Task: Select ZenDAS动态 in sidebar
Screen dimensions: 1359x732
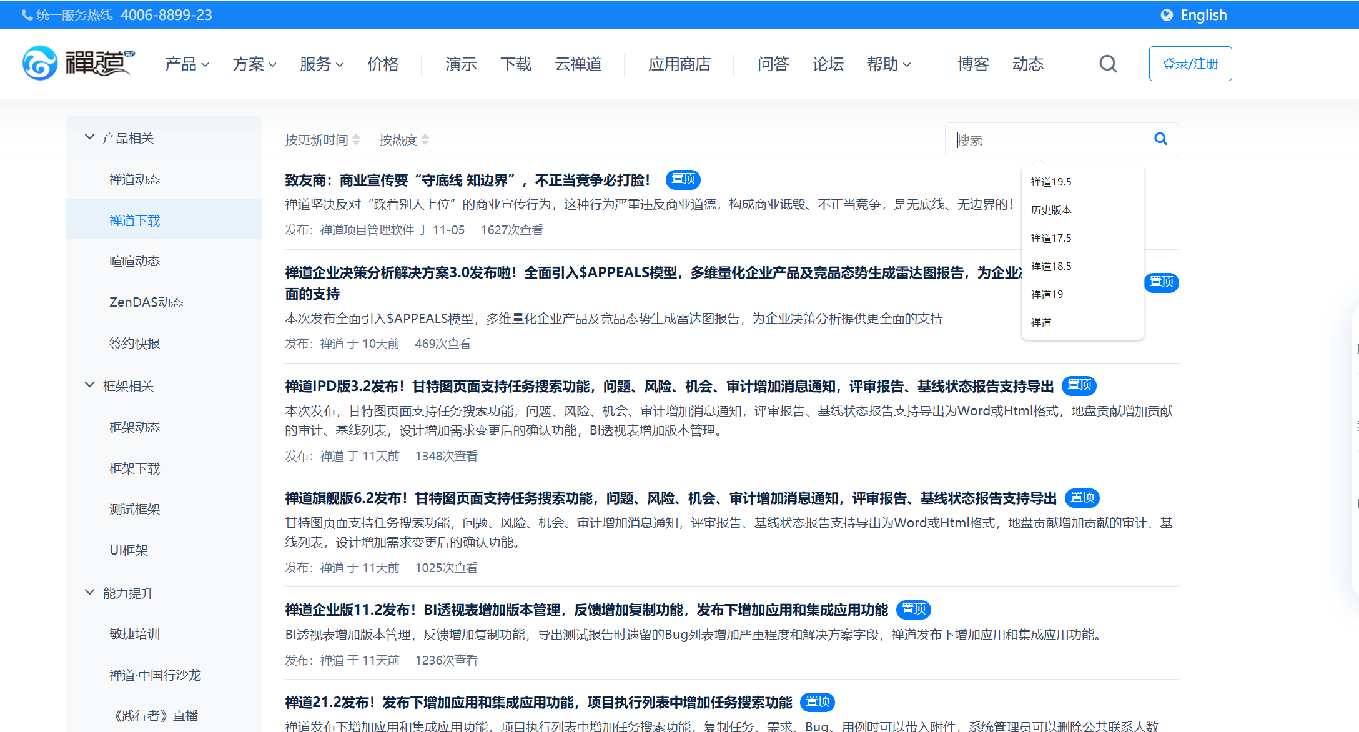Action: pos(146,302)
